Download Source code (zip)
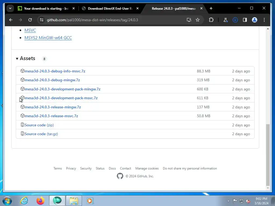Image resolution: width=275 pixels, height=206 pixels. point(39,125)
